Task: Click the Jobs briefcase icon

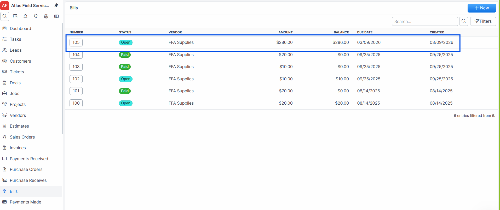Action: (x=4, y=93)
